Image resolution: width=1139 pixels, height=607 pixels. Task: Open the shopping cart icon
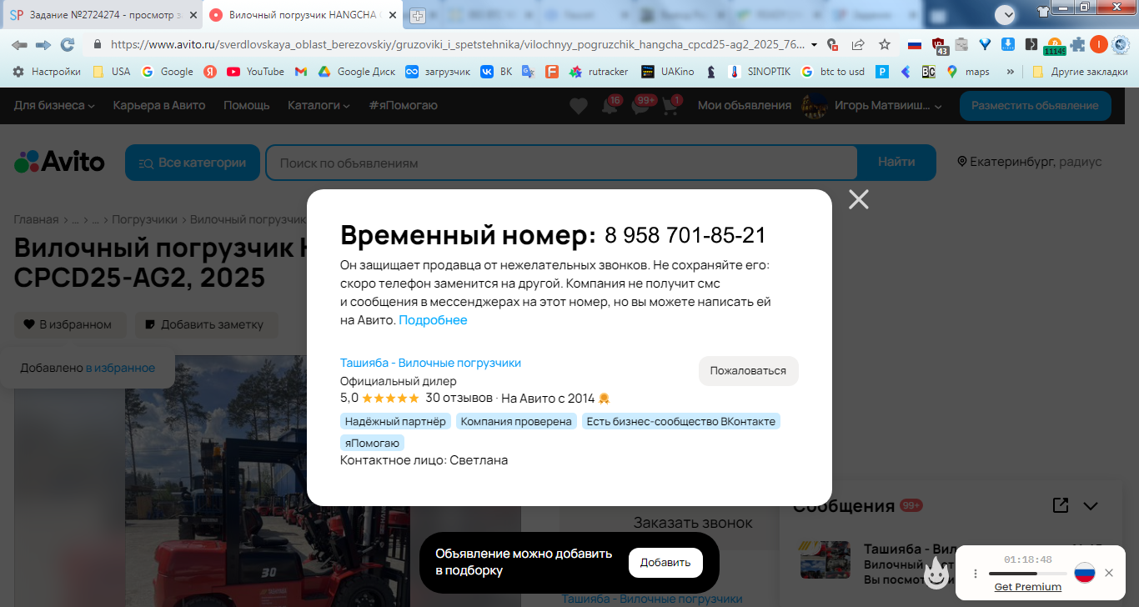[x=670, y=106]
